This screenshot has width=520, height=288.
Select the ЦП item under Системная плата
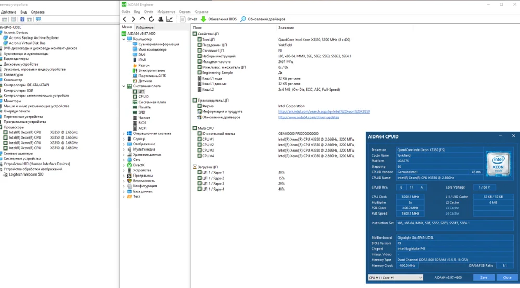click(141, 91)
